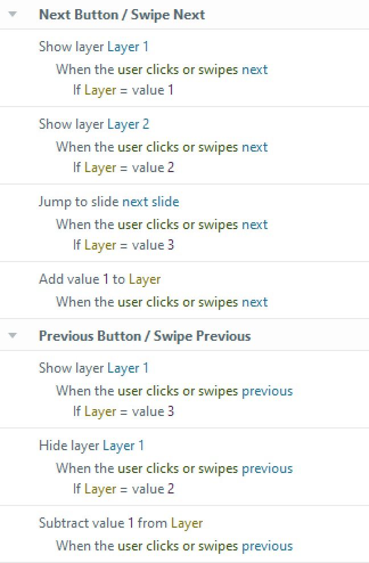This screenshot has height=563, width=369.
Task: Click the 'previous' link under the Hide layer trigger
Action: tap(267, 468)
